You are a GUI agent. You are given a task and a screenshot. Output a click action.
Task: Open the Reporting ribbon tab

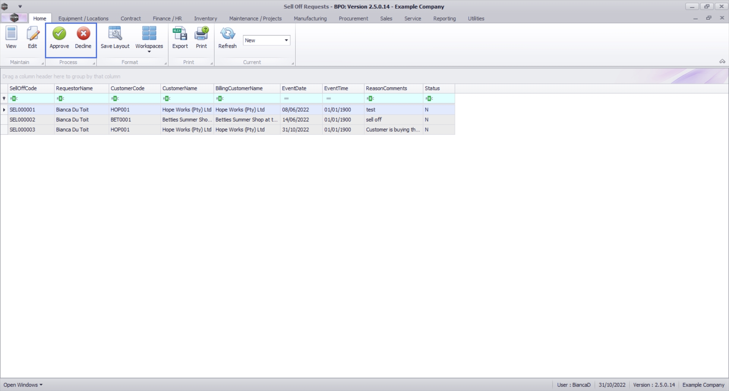tap(444, 18)
